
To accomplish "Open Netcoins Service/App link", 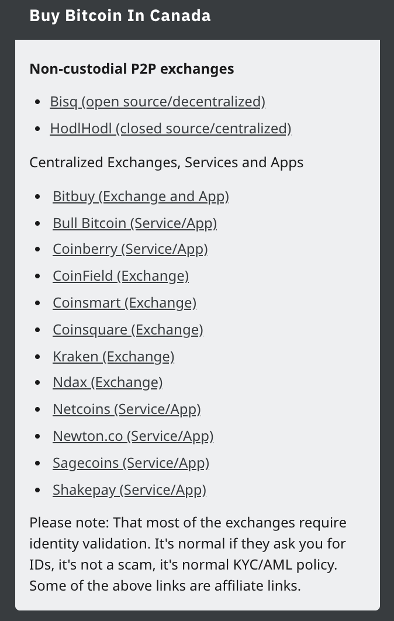I will pyautogui.click(x=127, y=409).
